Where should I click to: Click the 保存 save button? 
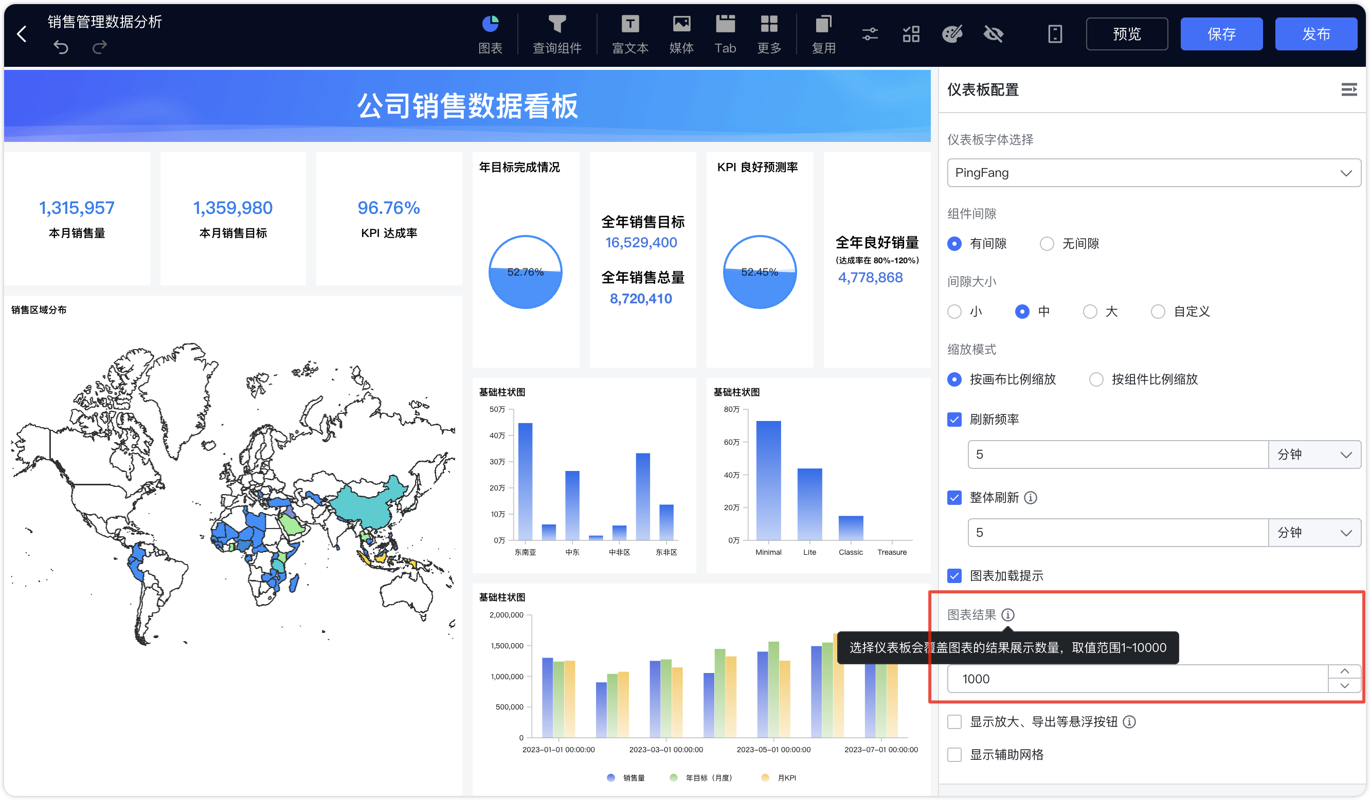tap(1221, 34)
